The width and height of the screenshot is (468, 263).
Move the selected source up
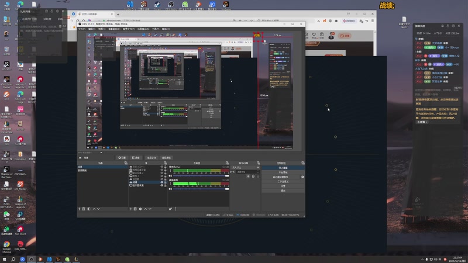[x=146, y=209]
